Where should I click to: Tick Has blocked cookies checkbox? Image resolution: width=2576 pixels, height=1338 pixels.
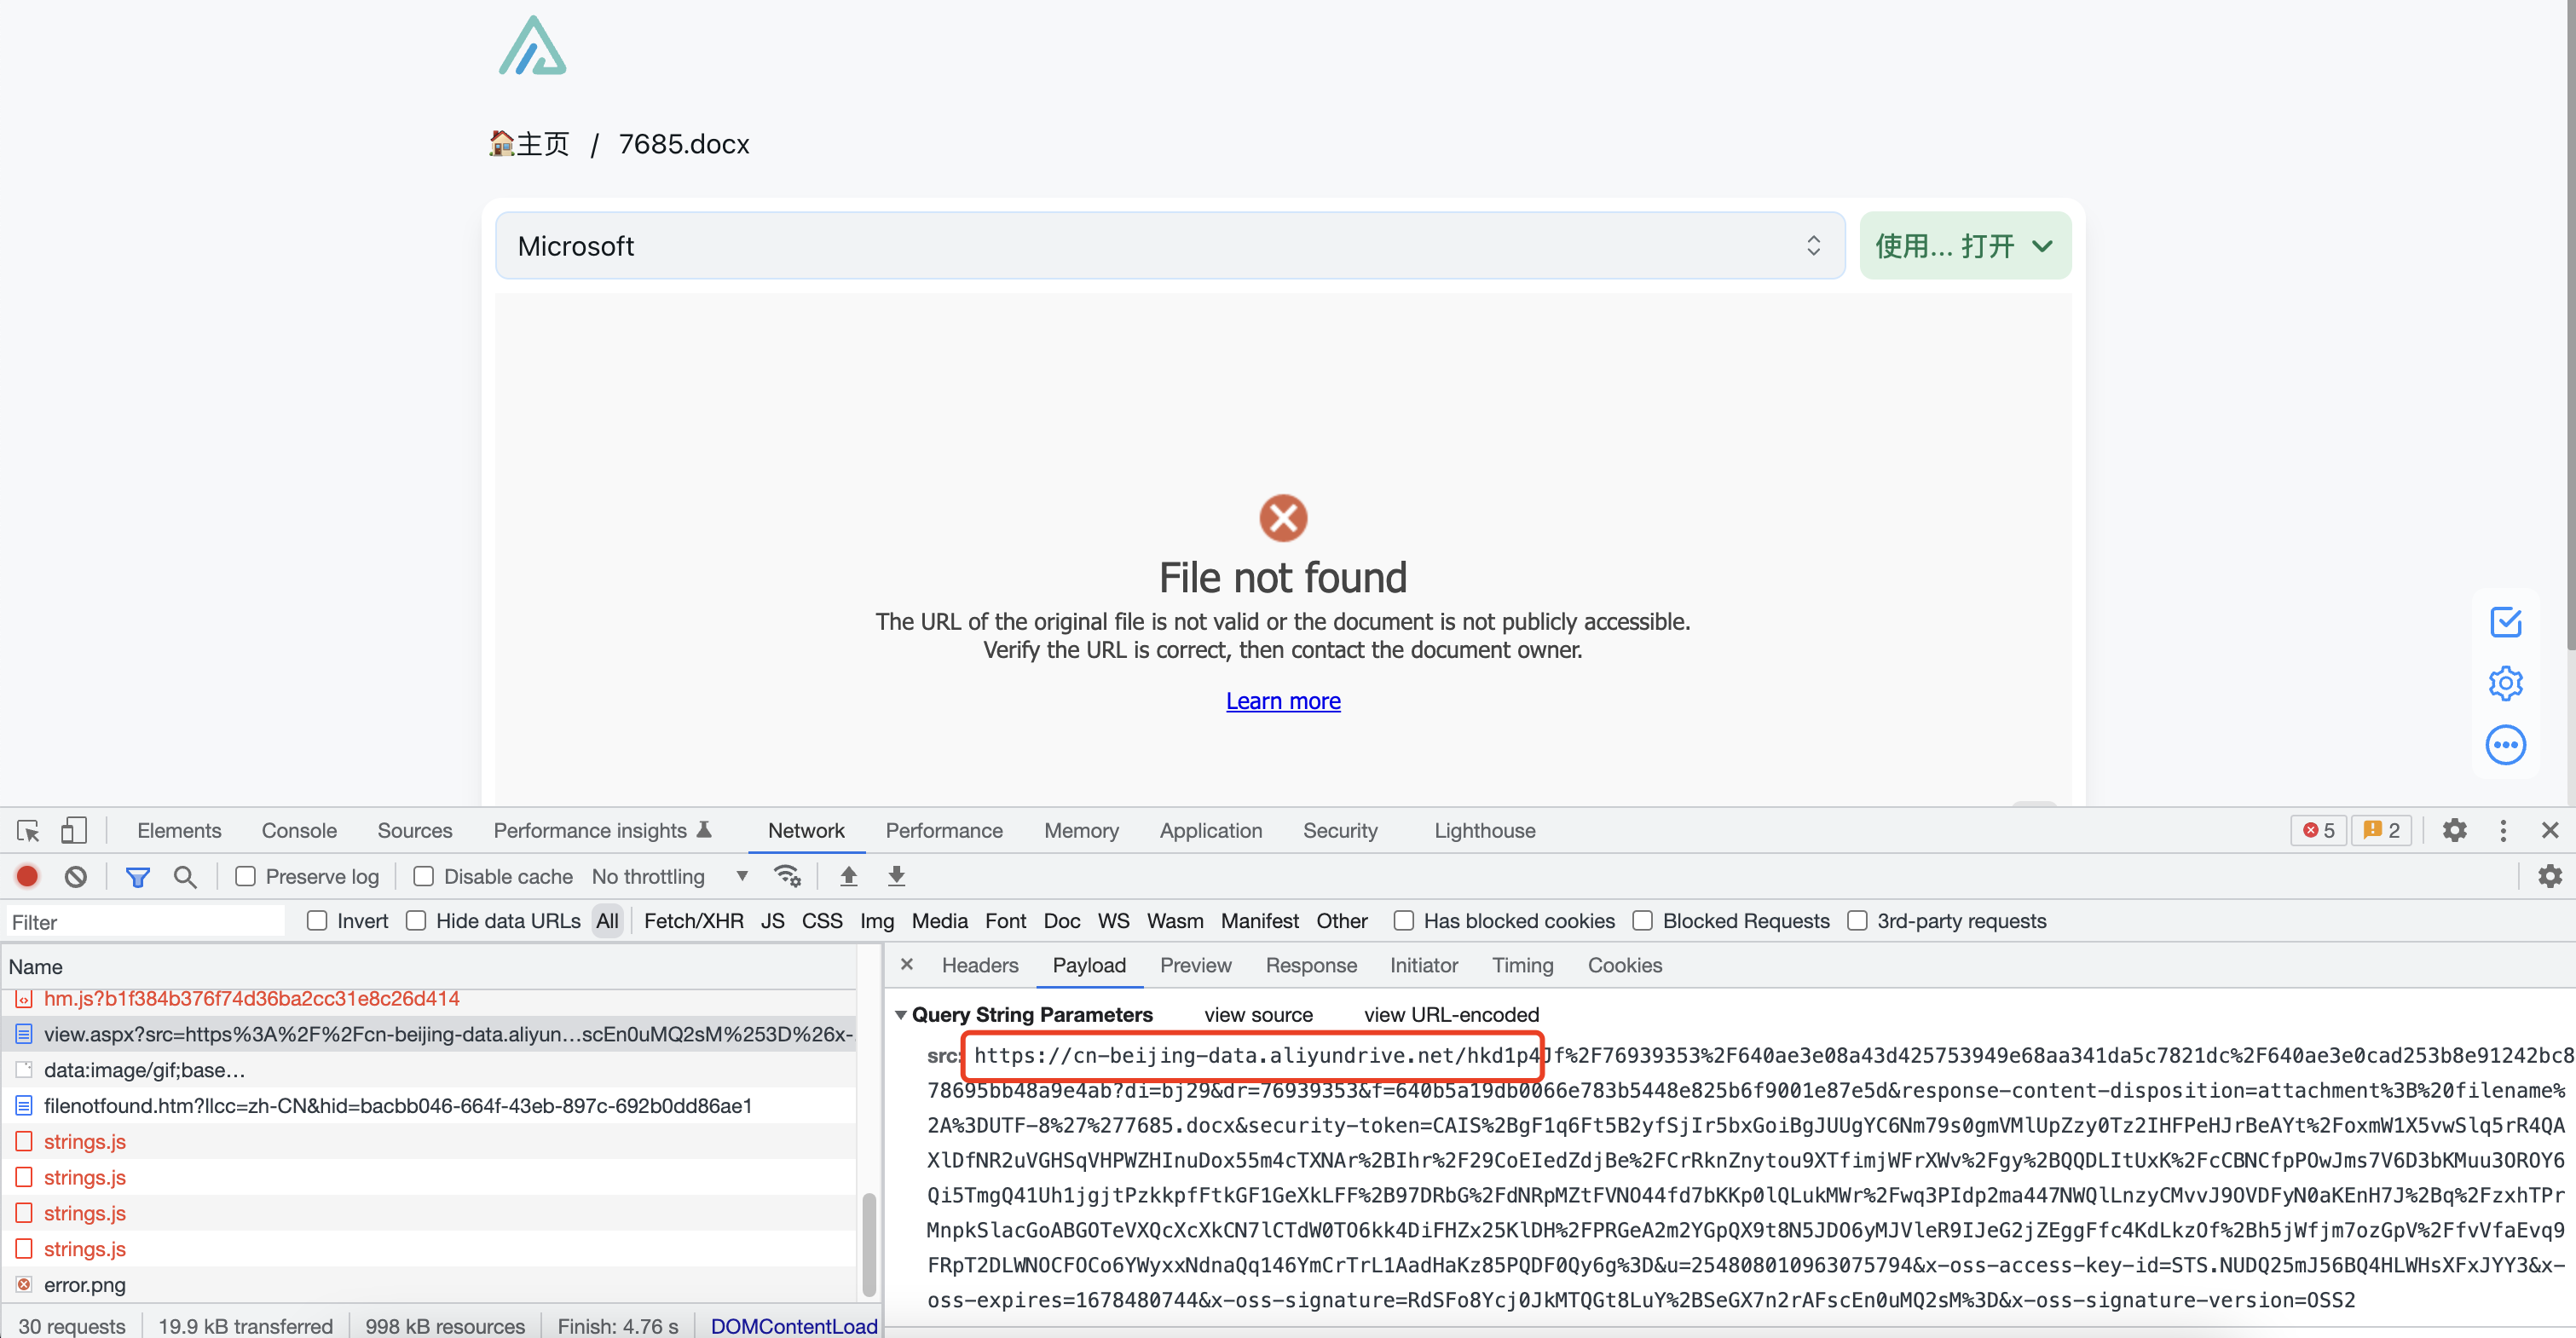tap(1403, 920)
